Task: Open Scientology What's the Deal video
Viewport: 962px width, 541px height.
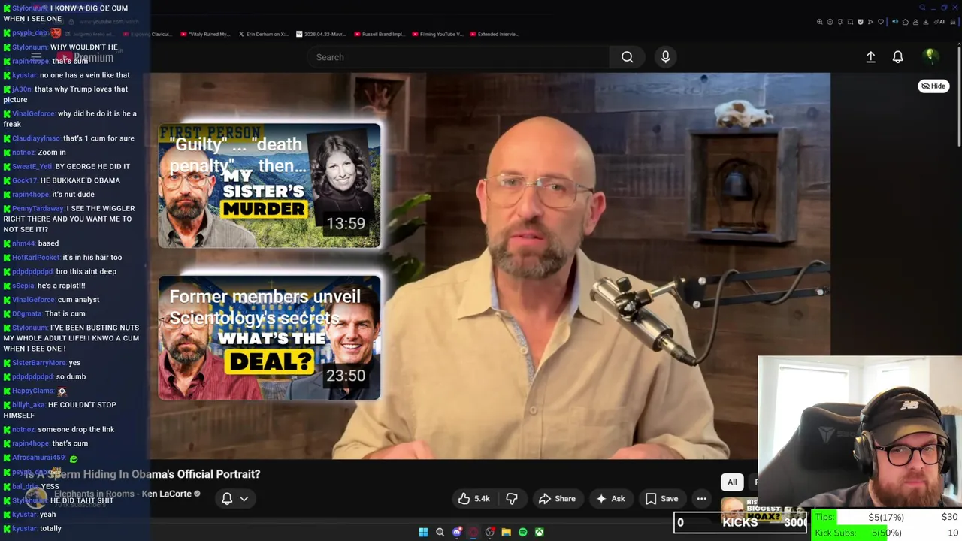Action: point(269,337)
